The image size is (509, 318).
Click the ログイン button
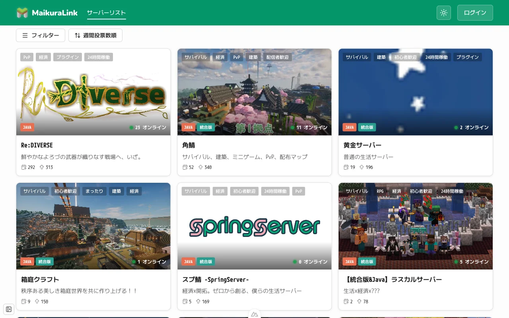pyautogui.click(x=475, y=13)
